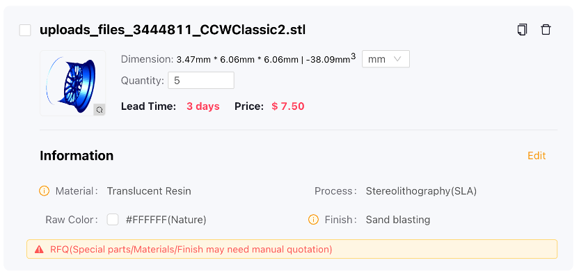Click the red RFQ warning triangle icon
Image resolution: width=579 pixels, height=274 pixels.
(x=39, y=250)
